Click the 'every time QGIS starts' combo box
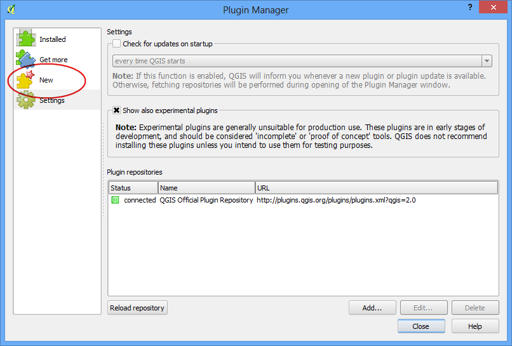This screenshot has width=512, height=346. click(x=302, y=61)
